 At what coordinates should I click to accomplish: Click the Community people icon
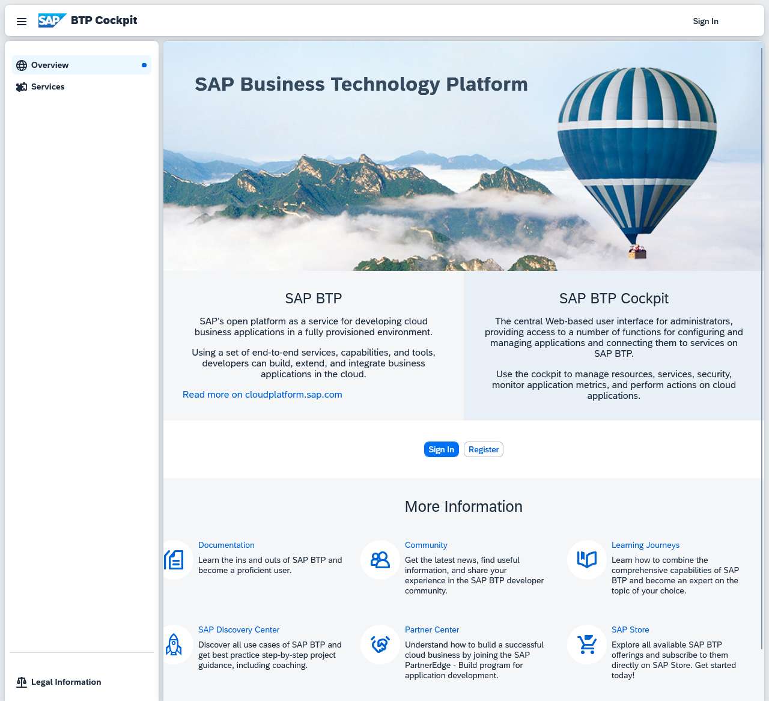380,560
